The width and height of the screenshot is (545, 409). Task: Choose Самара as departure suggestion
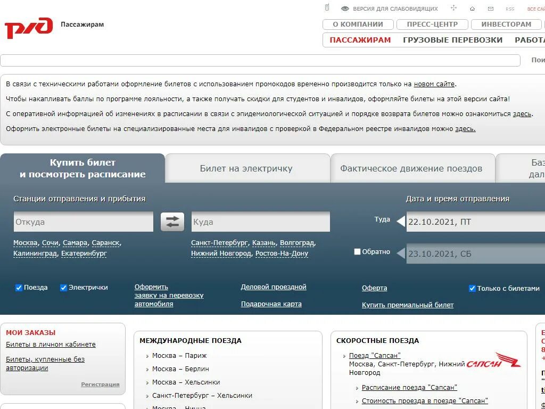coord(75,243)
